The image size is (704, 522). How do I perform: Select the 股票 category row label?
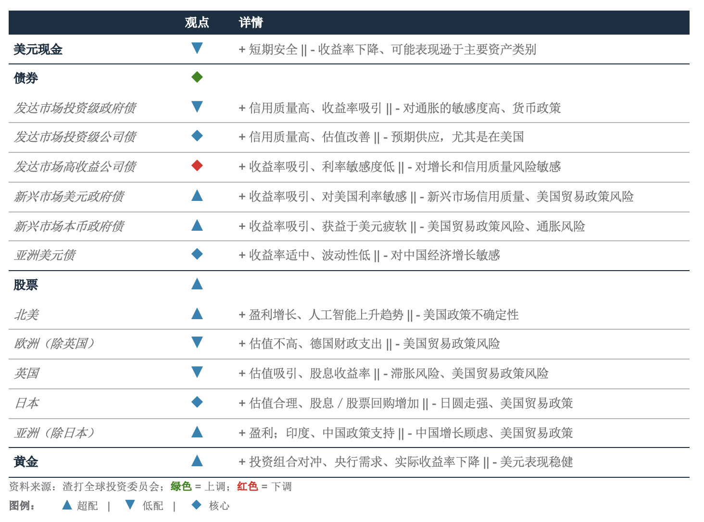26,285
